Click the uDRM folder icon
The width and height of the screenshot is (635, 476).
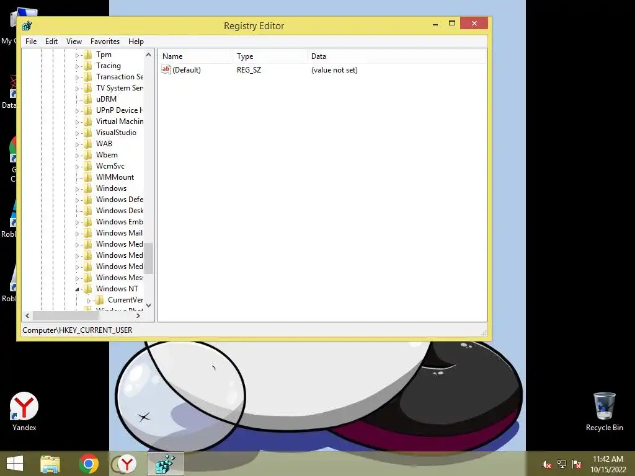click(88, 99)
